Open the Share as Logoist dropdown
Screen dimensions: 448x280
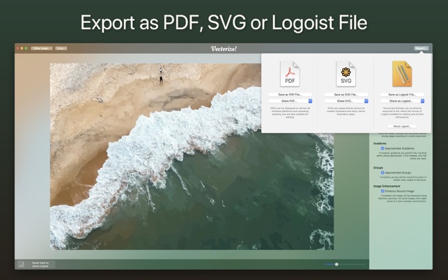(x=402, y=101)
